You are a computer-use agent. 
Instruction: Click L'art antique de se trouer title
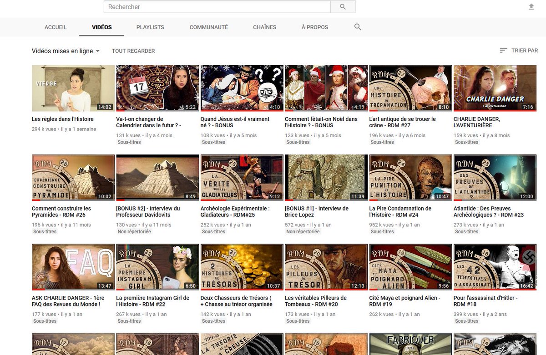[x=403, y=122]
